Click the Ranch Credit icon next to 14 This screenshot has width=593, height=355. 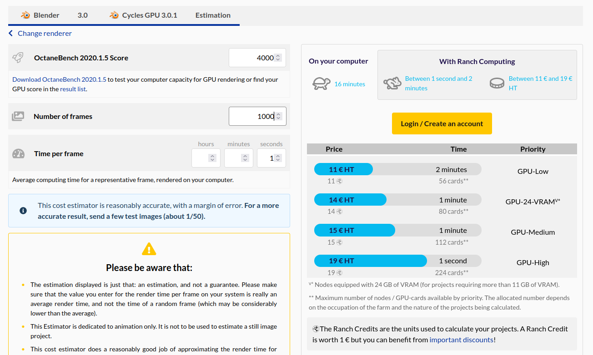[x=339, y=212]
